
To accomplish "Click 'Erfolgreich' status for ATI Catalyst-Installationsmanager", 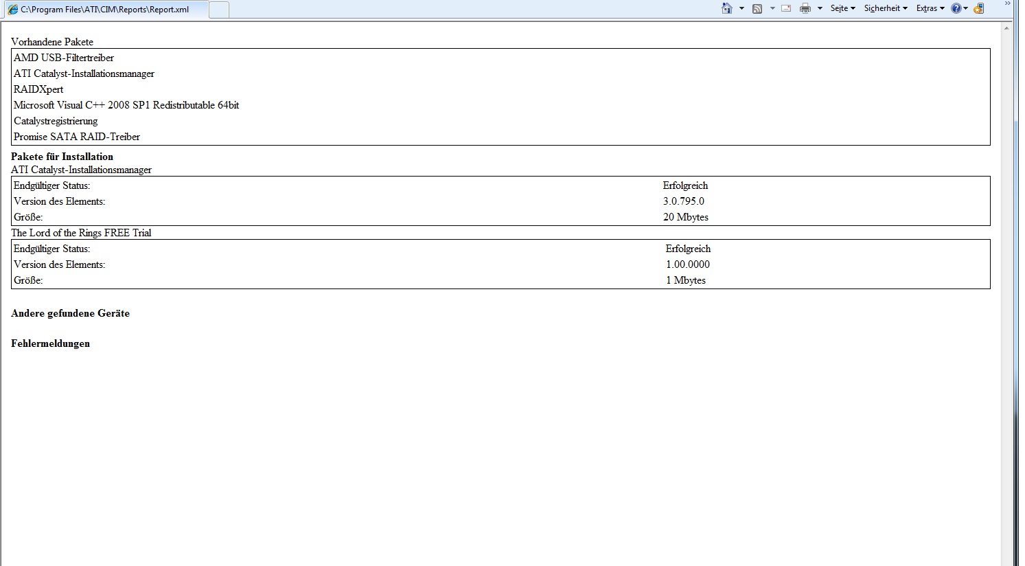I will pyautogui.click(x=685, y=185).
